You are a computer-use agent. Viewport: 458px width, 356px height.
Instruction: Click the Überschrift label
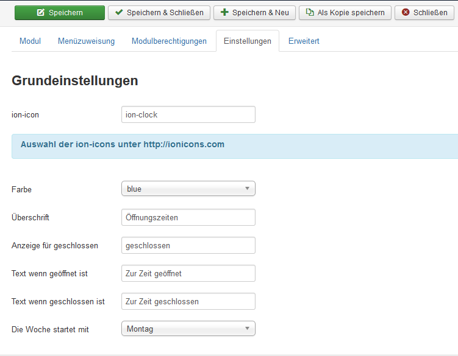point(30,217)
